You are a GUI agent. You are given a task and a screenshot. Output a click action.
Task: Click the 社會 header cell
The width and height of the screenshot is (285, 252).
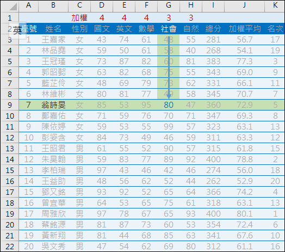click(169, 29)
